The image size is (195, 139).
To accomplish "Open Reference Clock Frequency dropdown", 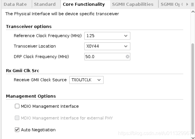I will tap(126, 36).
